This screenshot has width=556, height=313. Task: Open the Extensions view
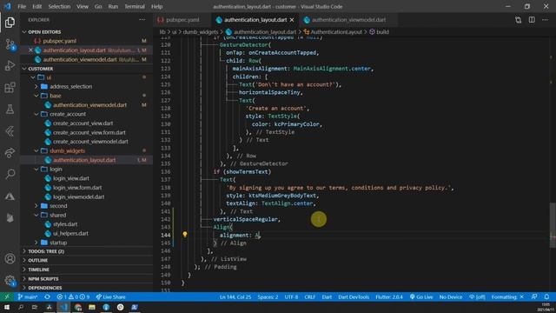10,88
